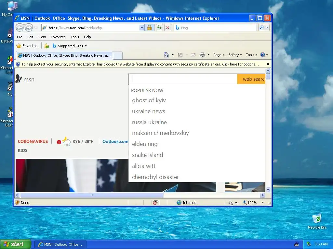This screenshot has height=249, width=333.
Task: Click the system tray network icon
Action: point(309,244)
